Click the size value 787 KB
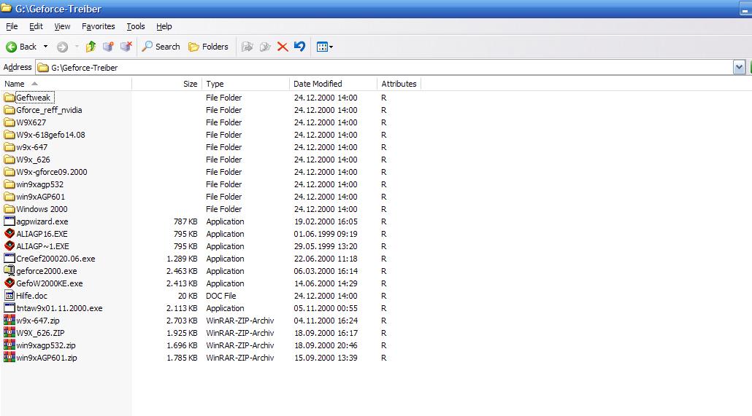 coord(185,221)
